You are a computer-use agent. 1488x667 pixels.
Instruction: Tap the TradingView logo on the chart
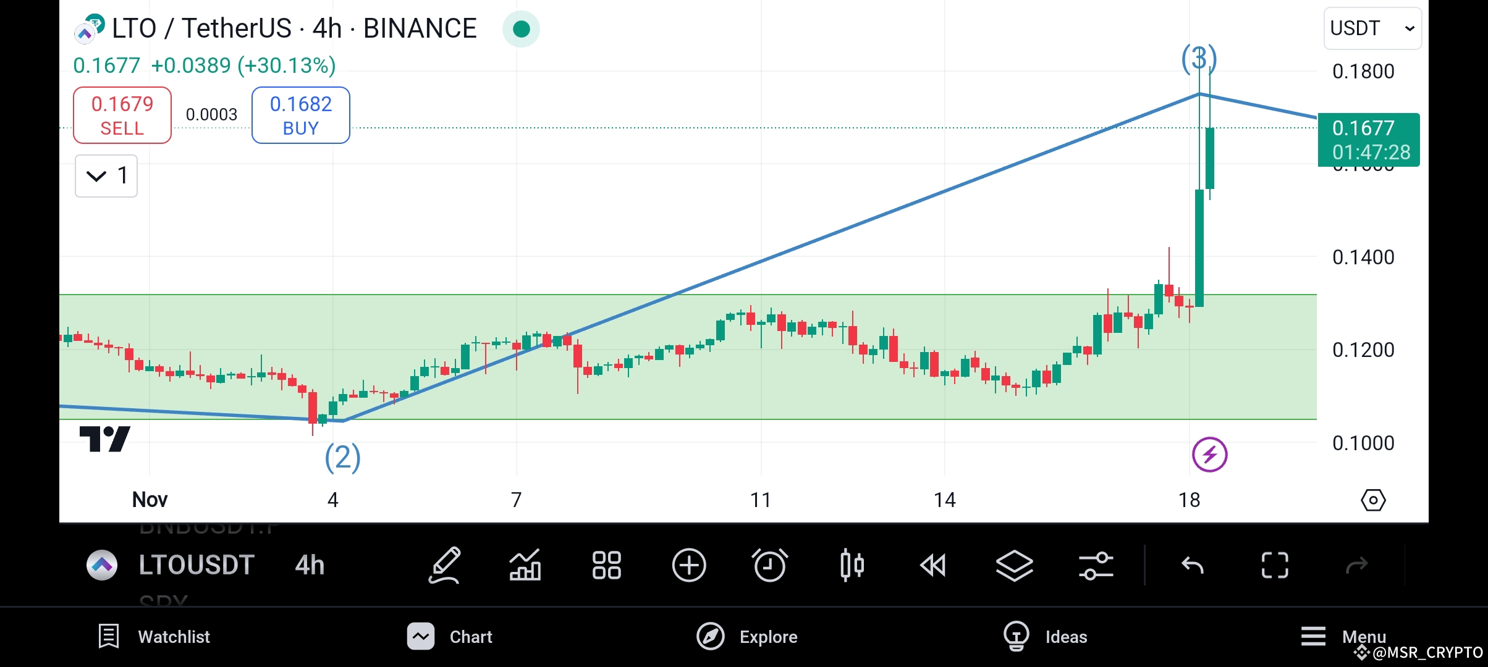pyautogui.click(x=104, y=439)
